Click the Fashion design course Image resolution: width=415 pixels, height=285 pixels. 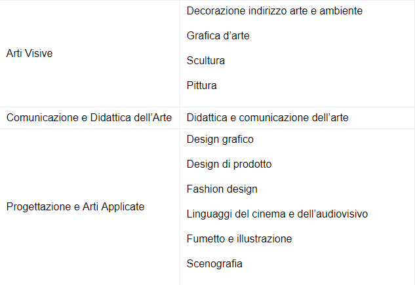click(222, 189)
